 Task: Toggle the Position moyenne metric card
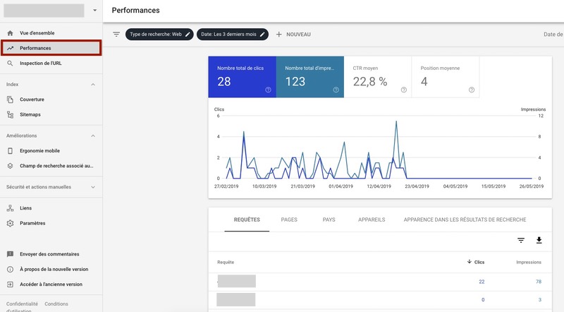pyautogui.click(x=446, y=77)
